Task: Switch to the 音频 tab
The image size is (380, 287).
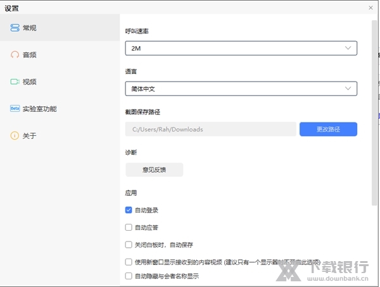Action: [60, 55]
